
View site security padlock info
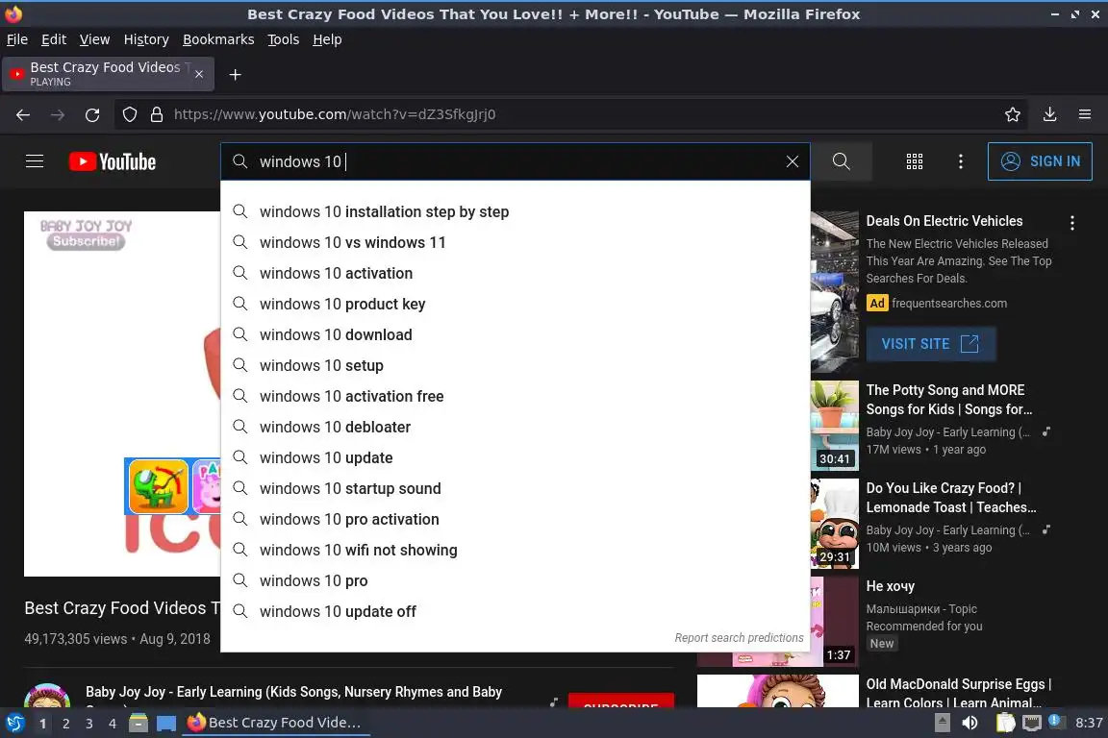[x=157, y=114]
